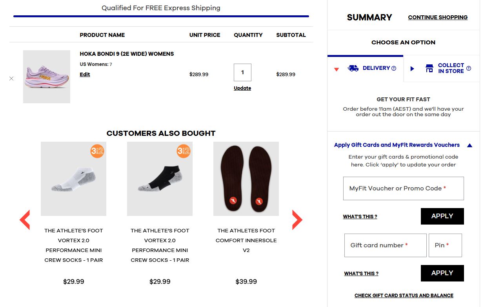Viewport: 484px width, 307px height.
Task: Open the help icon next to Delivery
Action: (393, 68)
